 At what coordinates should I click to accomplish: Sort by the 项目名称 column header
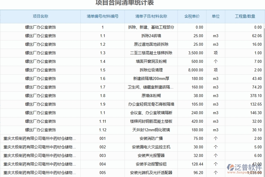[40, 17]
